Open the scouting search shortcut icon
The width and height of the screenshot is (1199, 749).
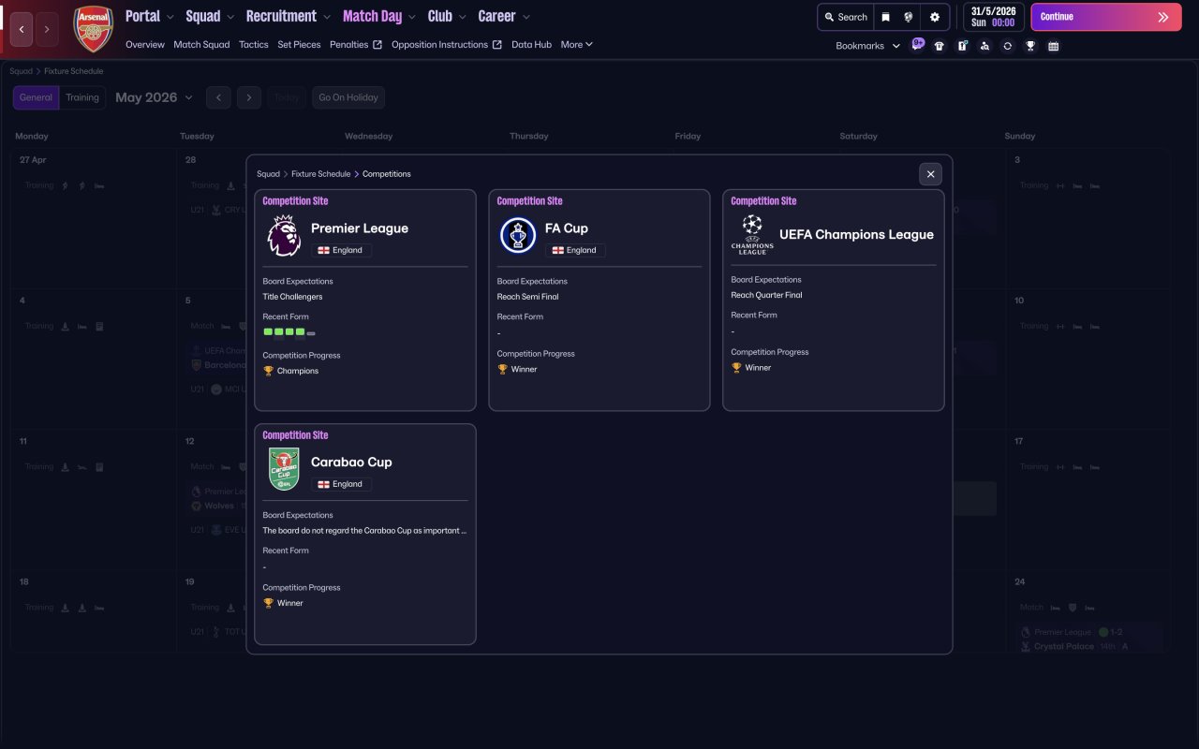(x=984, y=46)
